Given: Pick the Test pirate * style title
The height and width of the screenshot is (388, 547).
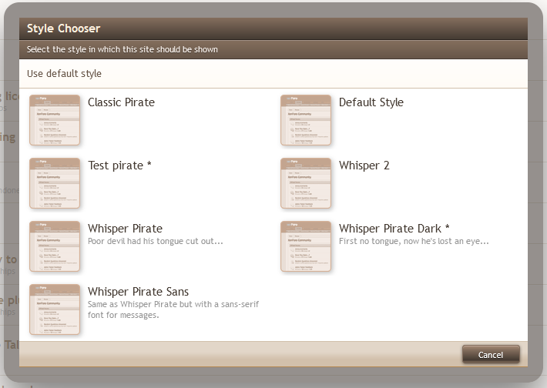Looking at the screenshot, I should pyautogui.click(x=119, y=166).
